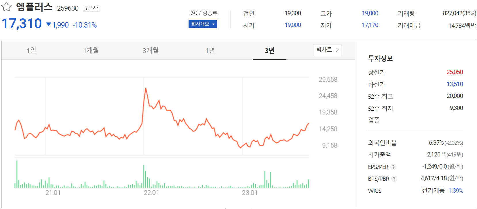Click the 21.01 chart date label
Viewport: 477px width, 209px height.
[x=53, y=193]
